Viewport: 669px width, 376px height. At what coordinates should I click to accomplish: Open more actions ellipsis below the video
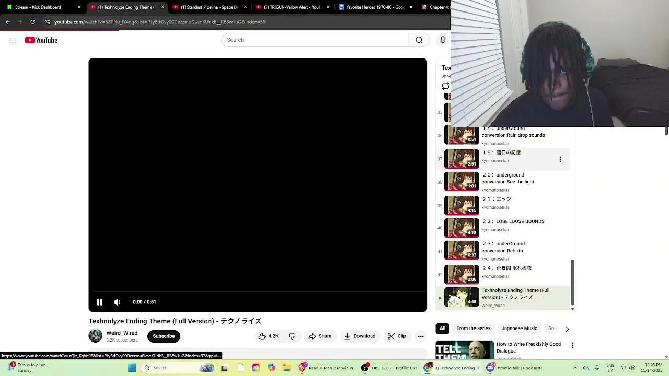(x=421, y=336)
